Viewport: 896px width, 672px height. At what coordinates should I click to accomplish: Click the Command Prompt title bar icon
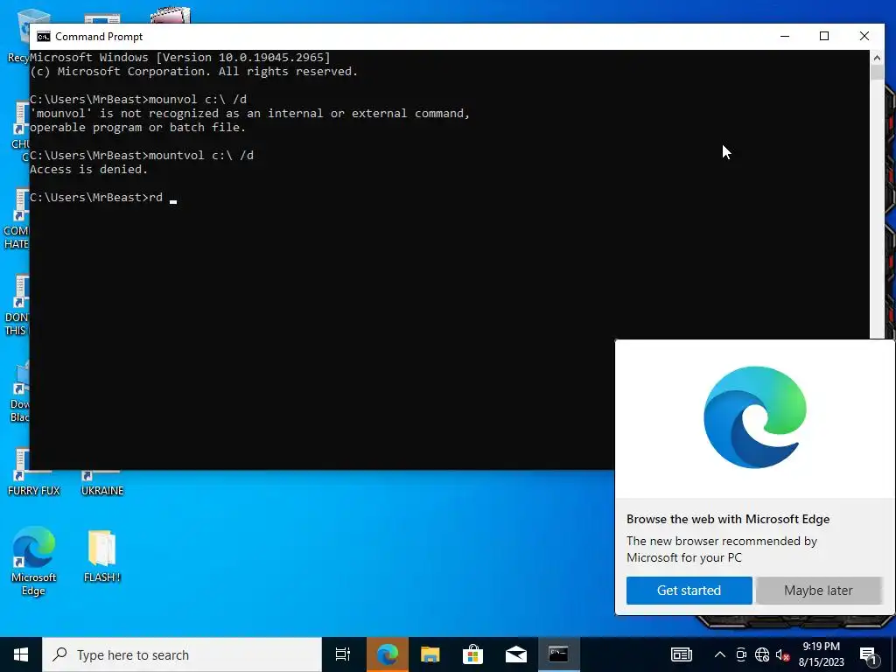point(44,37)
